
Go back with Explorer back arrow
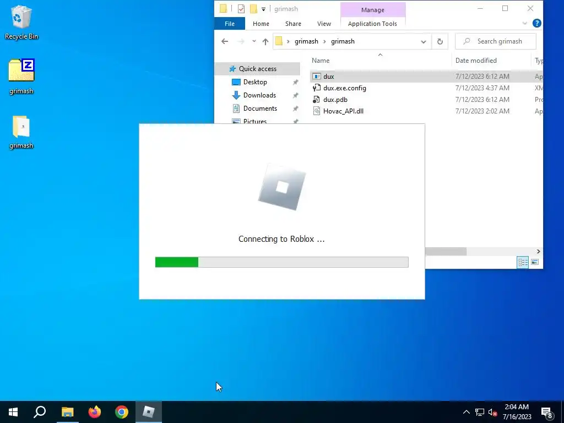point(225,41)
